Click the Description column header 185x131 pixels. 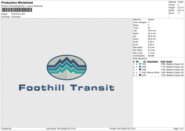pos(152,61)
